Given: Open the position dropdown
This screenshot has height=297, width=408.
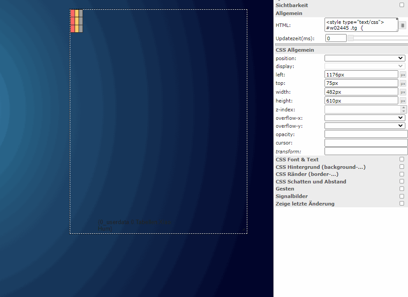Looking at the screenshot, I should click(365, 58).
